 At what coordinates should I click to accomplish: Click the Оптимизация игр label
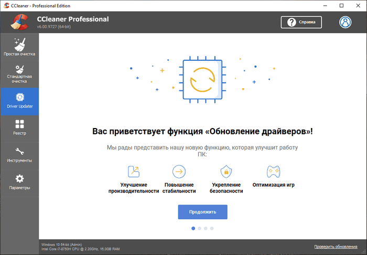click(x=273, y=185)
